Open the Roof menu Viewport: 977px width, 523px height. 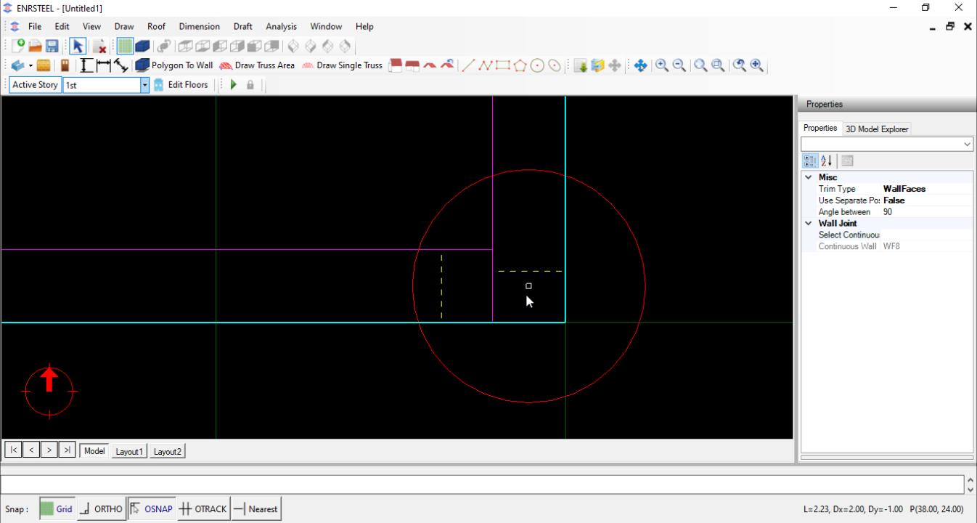coord(156,26)
